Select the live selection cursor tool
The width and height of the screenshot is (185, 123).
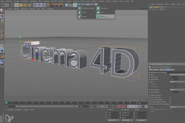[12, 5]
